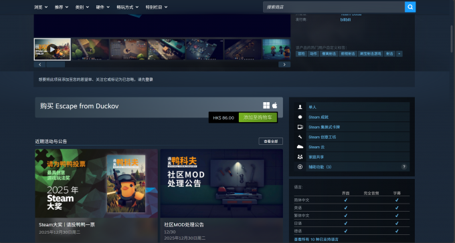Click the 近期活动与公告 section heading
Viewport: 455px width, 243px height.
point(51,142)
